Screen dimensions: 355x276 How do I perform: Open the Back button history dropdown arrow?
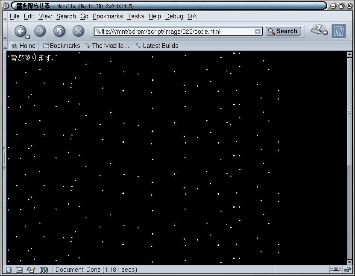click(x=28, y=37)
